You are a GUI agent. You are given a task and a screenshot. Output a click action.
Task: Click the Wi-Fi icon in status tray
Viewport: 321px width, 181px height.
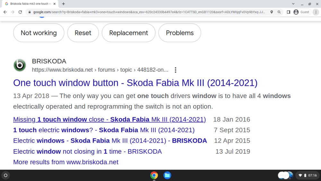pyautogui.click(x=300, y=176)
